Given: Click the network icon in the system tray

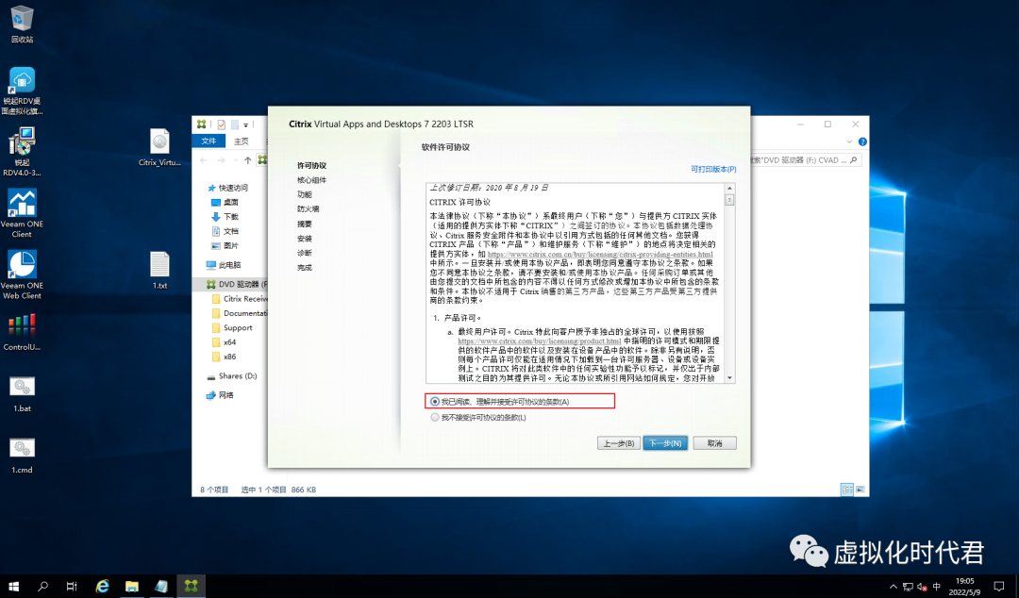Looking at the screenshot, I should point(908,587).
